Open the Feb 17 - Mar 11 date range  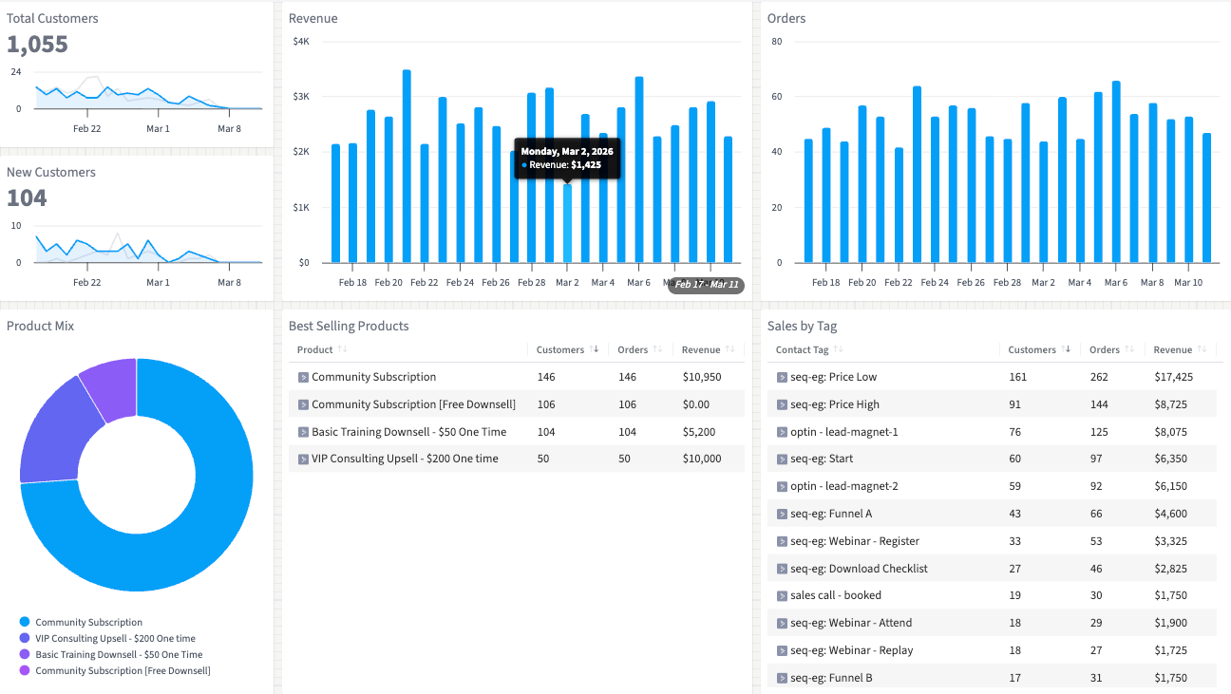(x=706, y=285)
